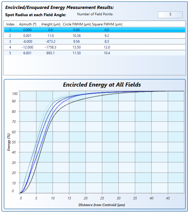Click the Azimuth (º) column header
188x213 pixels.
point(28,24)
